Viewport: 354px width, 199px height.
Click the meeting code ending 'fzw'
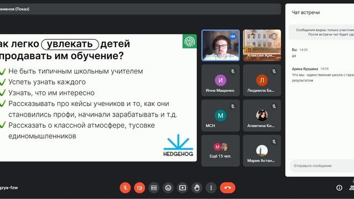pos(9,188)
